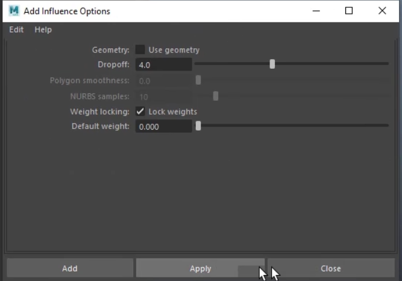
Task: Click the Dropoff value input field
Action: point(163,65)
